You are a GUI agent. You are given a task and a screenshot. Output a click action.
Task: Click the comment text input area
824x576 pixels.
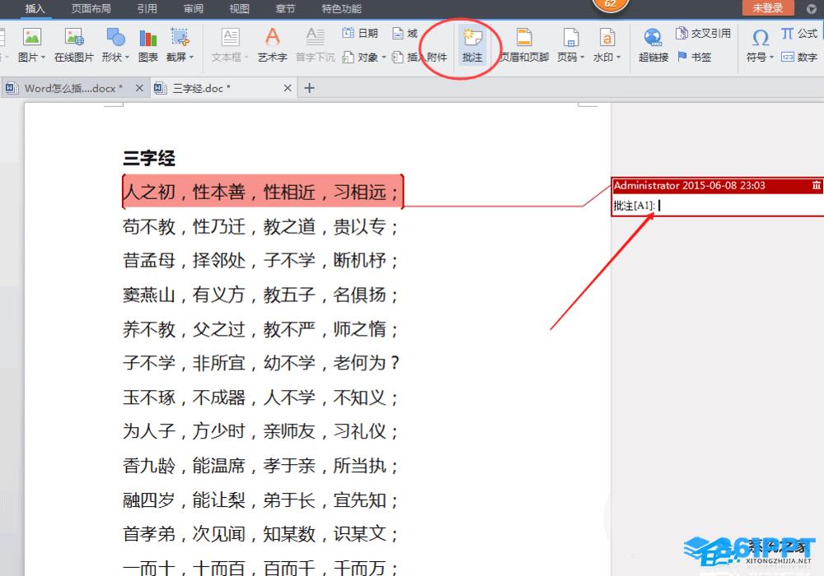pos(718,206)
